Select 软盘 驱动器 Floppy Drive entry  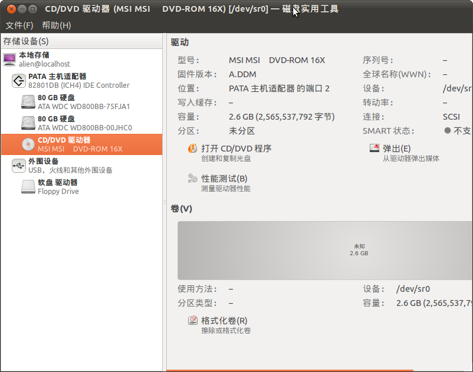[81, 187]
